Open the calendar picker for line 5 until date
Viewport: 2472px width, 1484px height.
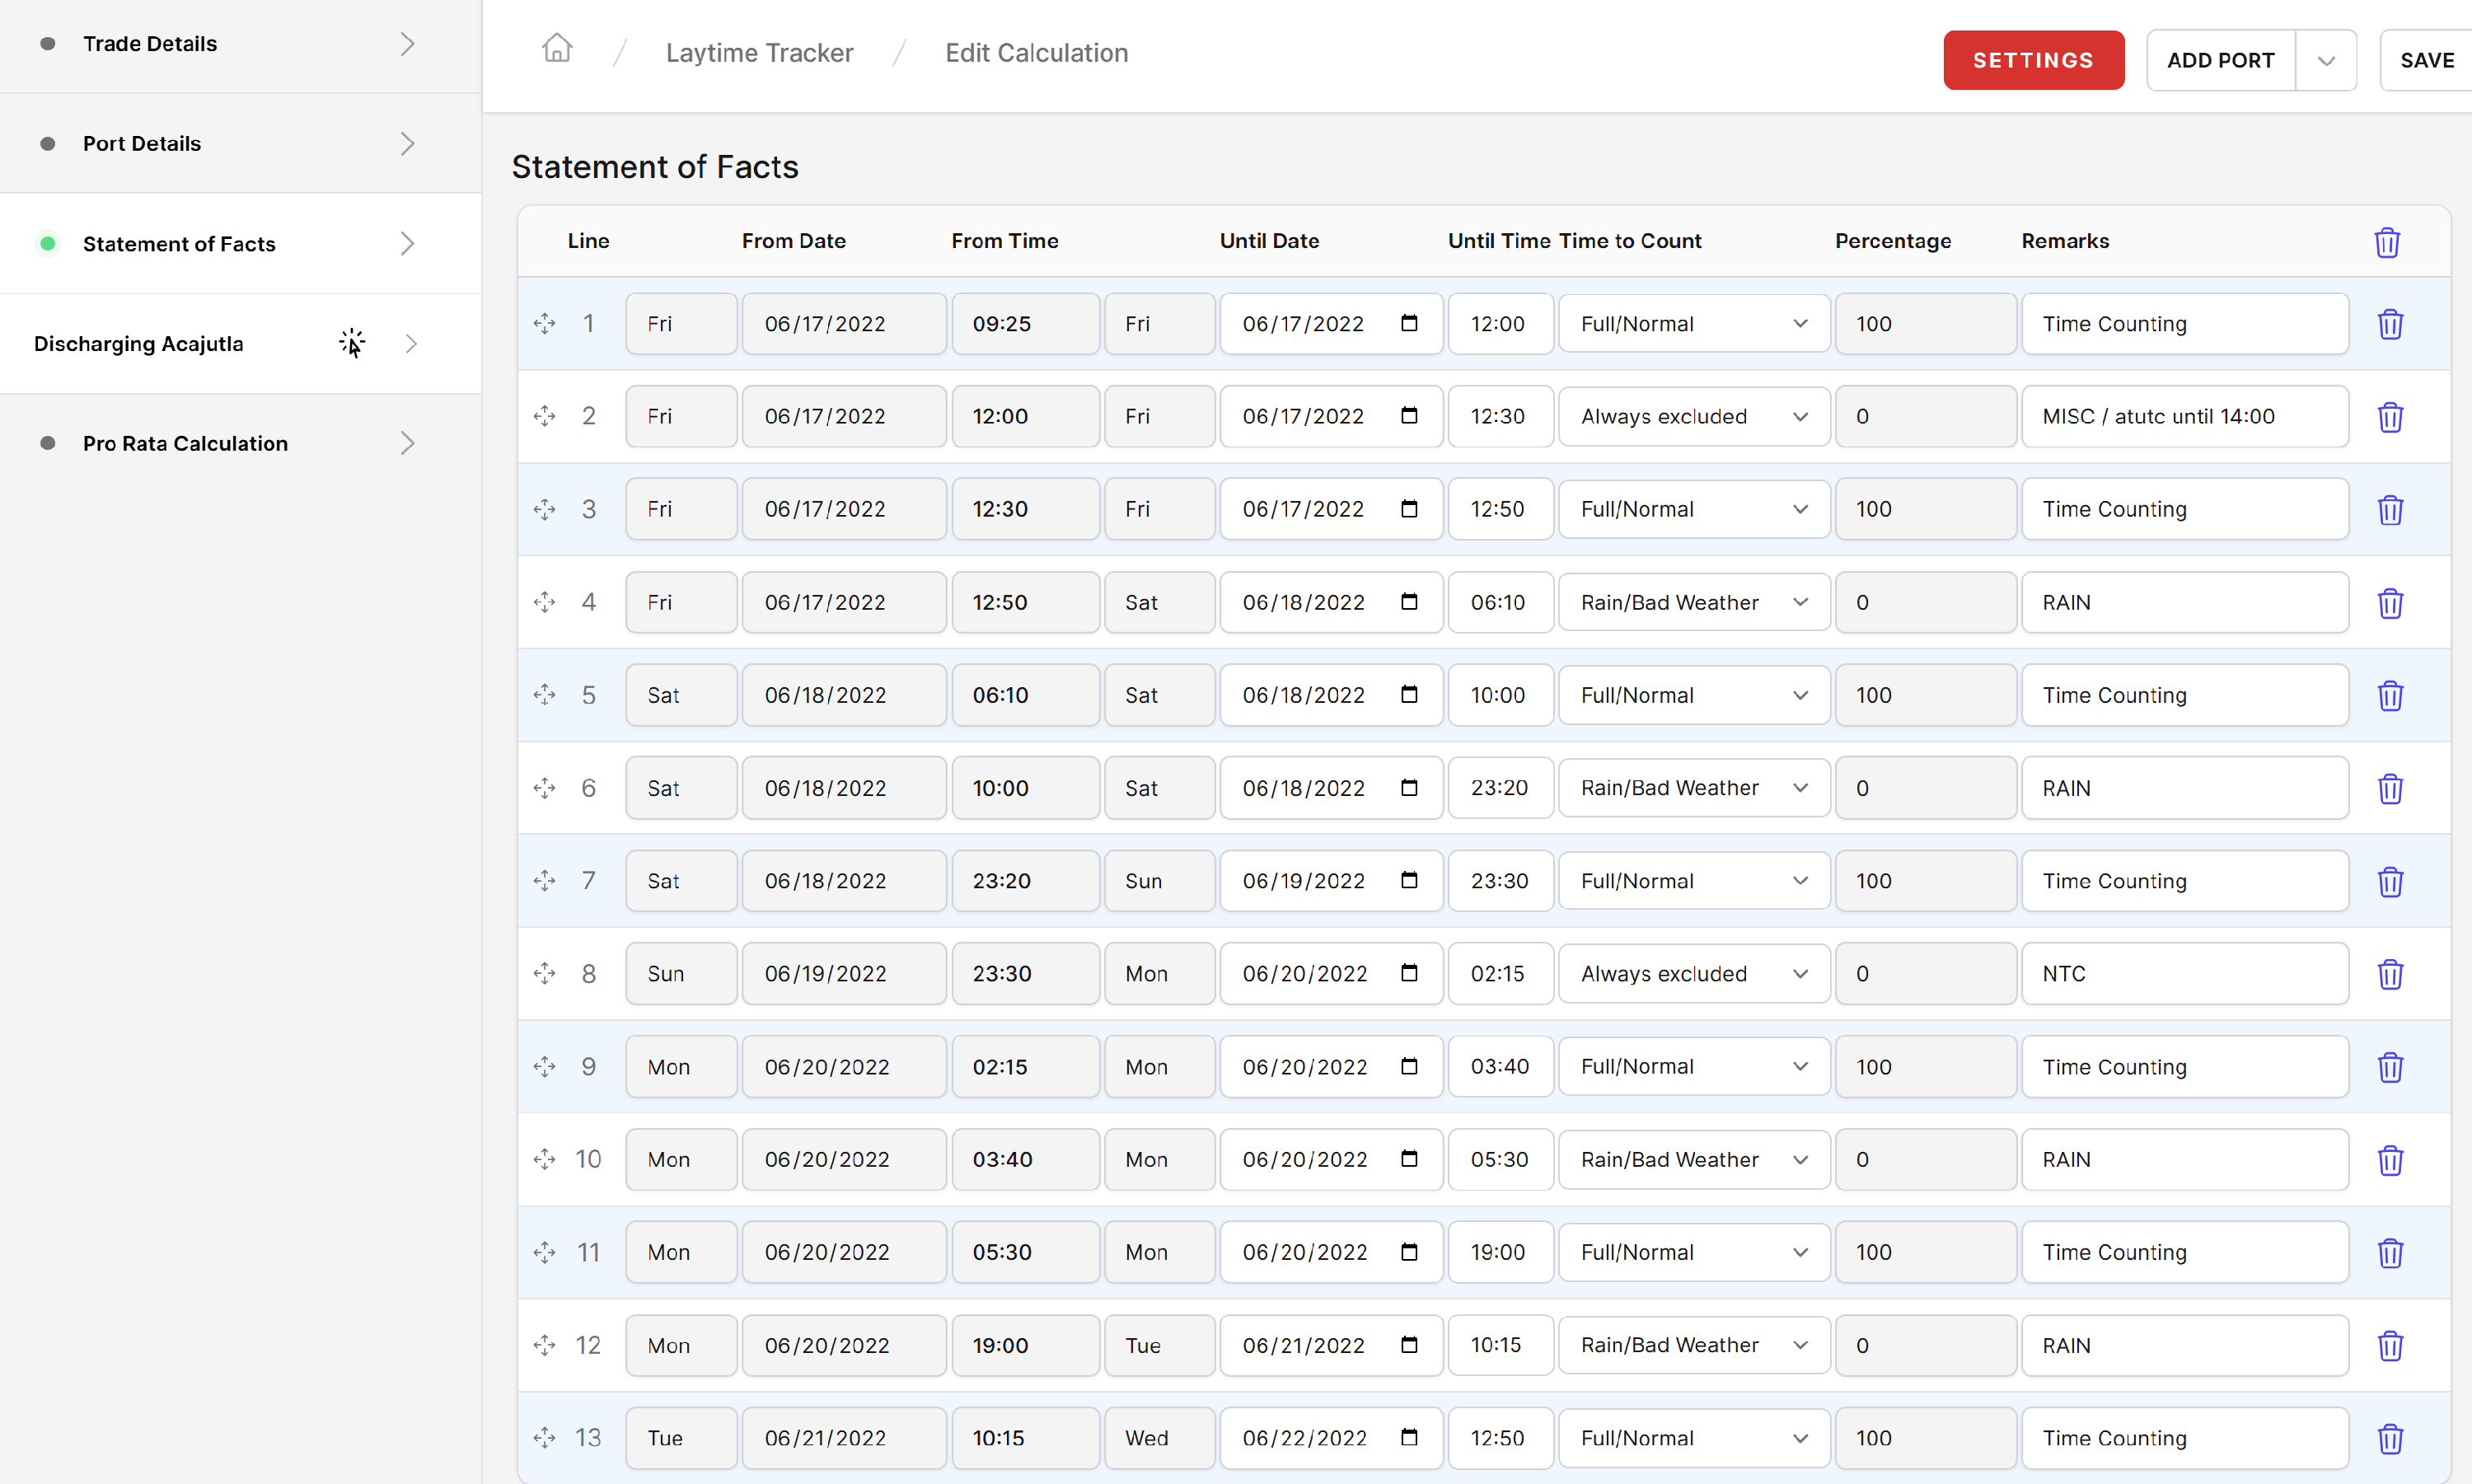coord(1409,695)
